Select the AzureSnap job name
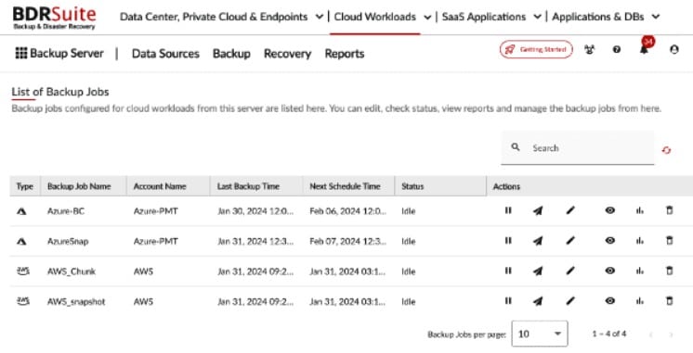 (x=68, y=242)
